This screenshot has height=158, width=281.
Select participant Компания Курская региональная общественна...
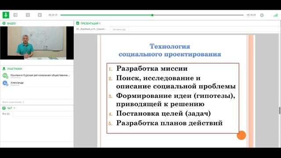tap(40, 75)
